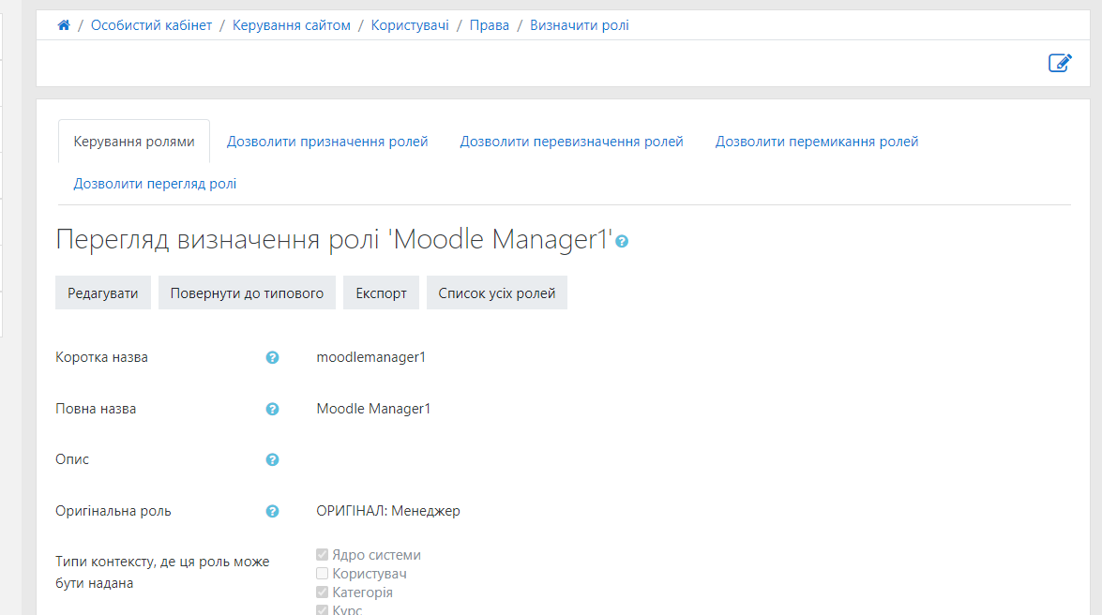Open the page edit pencil icon

1060,63
